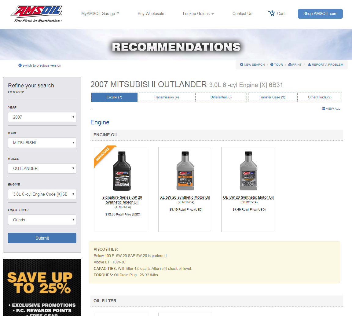The height and width of the screenshot is (316, 352).
Task: Click the (ALMQT-EA) product code
Action: tap(123, 207)
